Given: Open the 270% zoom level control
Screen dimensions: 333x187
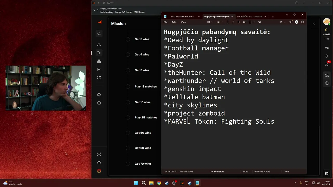Looking at the screenshot, I should 245,171.
